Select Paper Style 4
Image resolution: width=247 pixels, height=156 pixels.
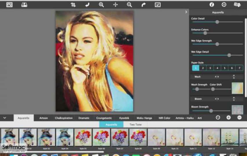click(217, 68)
